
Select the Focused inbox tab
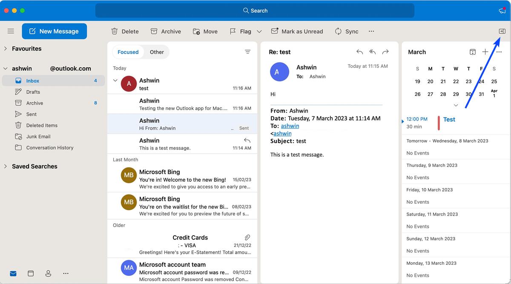(128, 52)
